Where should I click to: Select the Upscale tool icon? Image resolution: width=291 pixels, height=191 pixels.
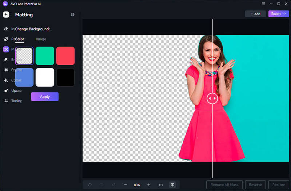coord(6,91)
